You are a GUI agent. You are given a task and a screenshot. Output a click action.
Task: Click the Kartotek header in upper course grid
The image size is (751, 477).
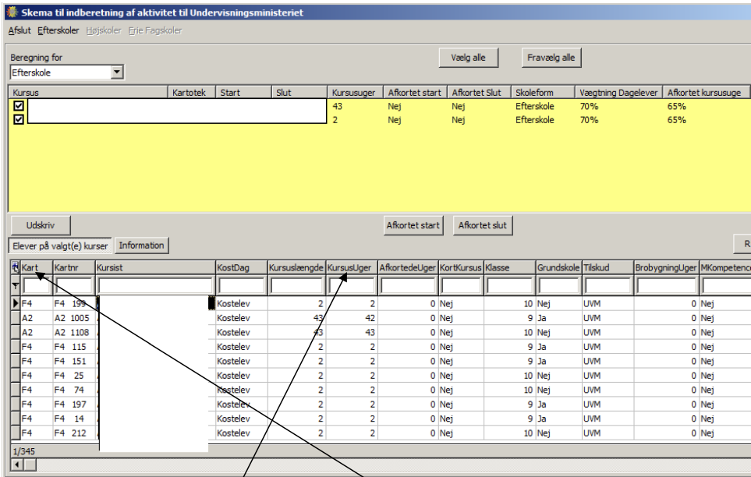192,93
